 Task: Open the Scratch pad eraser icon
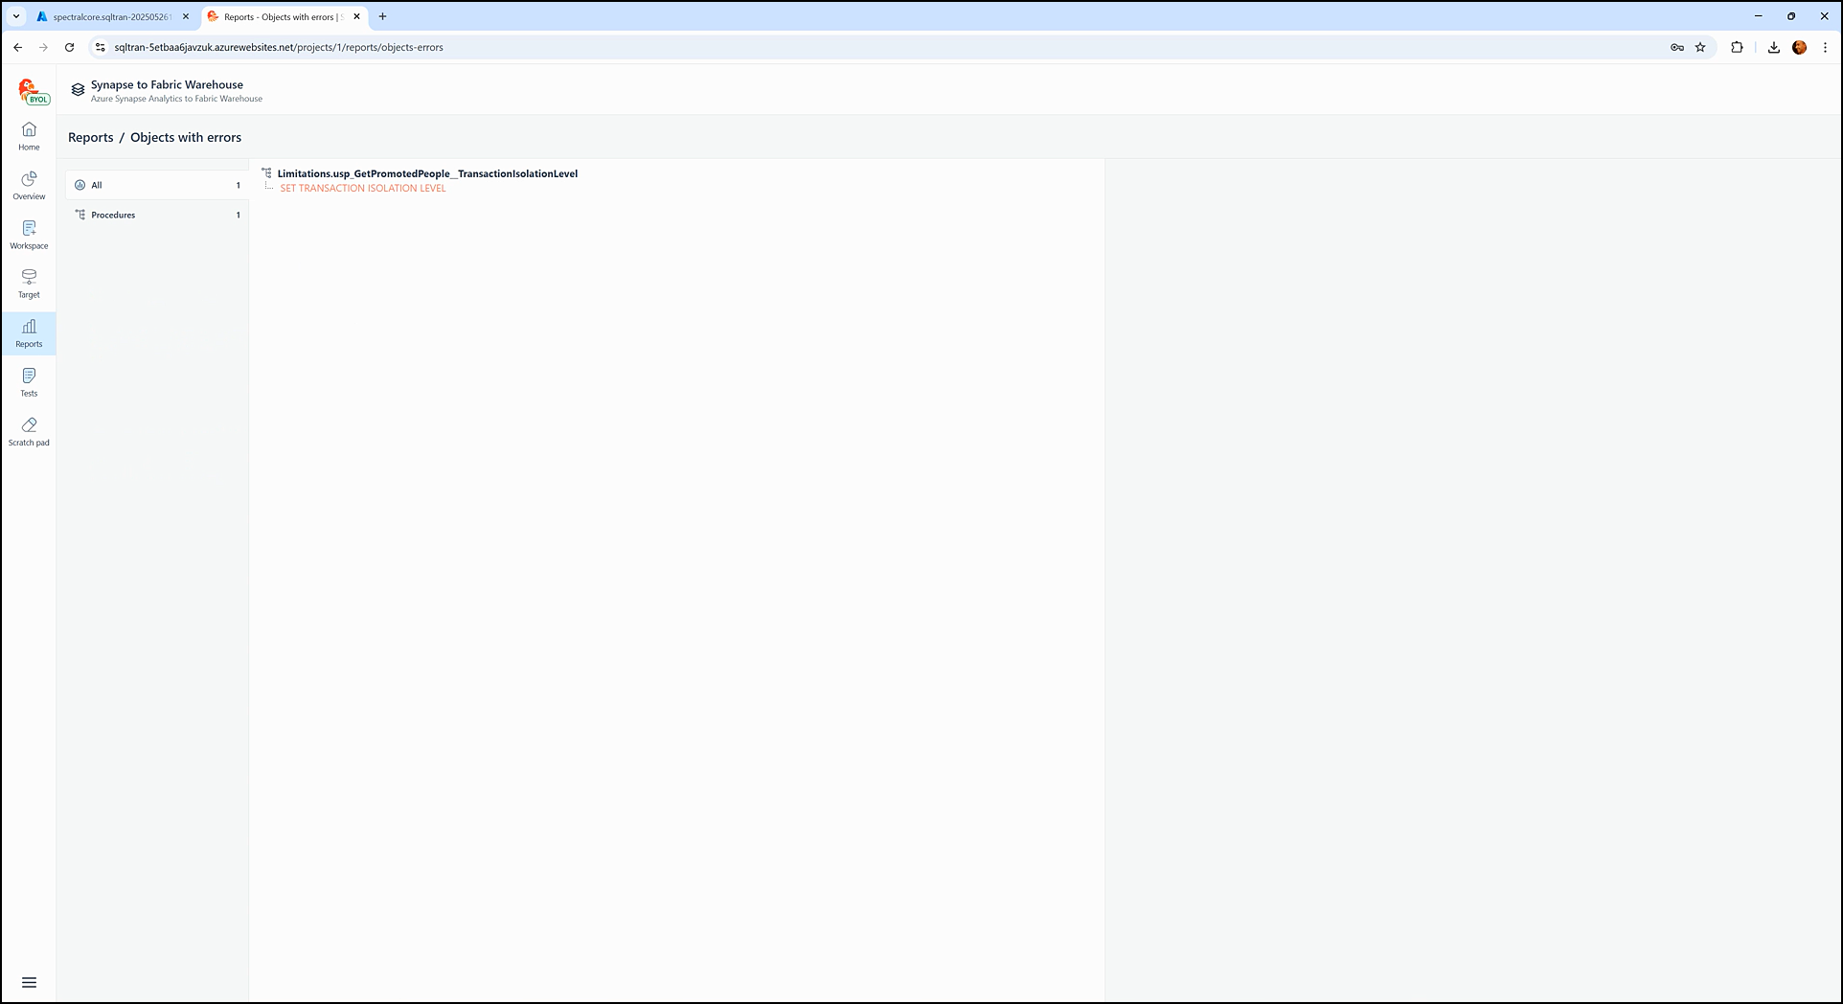coord(29,431)
